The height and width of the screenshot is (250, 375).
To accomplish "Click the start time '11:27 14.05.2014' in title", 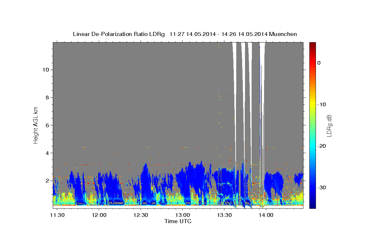I will (192, 34).
